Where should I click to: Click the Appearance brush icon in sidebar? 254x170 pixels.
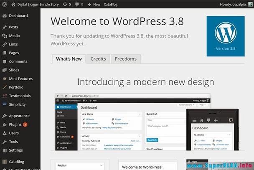5,116
